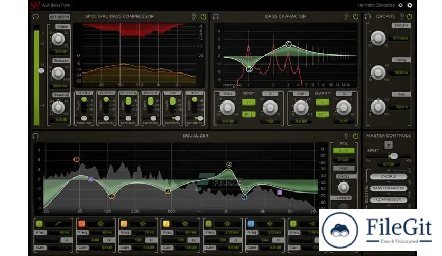
Task: Click the ear icon in Bass Character header
Action: [346, 16]
